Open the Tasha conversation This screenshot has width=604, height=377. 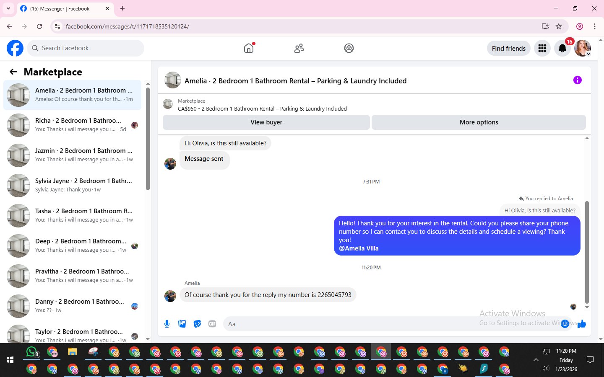[72, 216]
